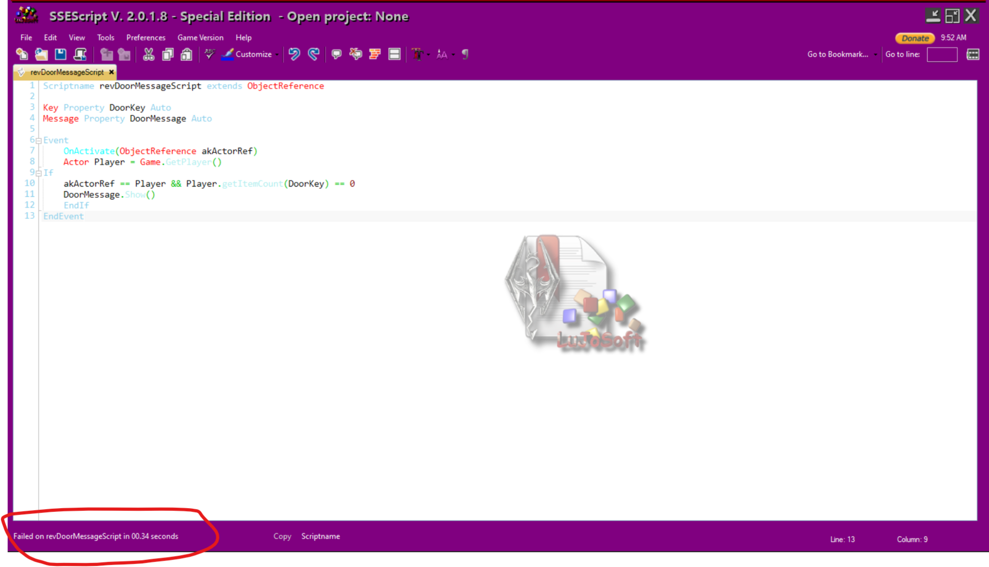
Task: Comment selected lines speech bubble icon
Action: (x=336, y=54)
